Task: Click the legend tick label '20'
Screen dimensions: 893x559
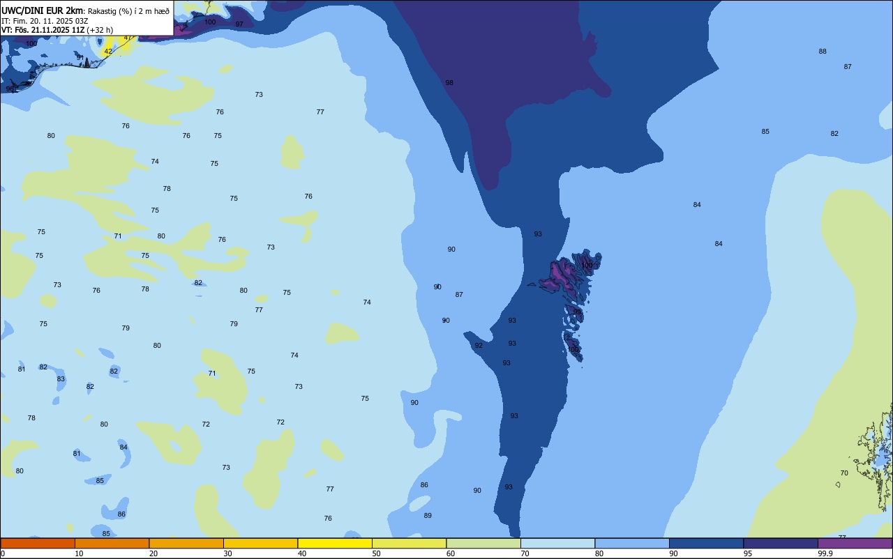Action: point(153,553)
